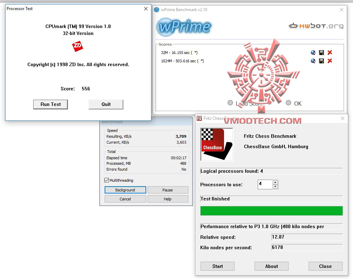Viewport: 353px width, 279px height.
Task: Click the Processors to use input field
Action: 265,184
